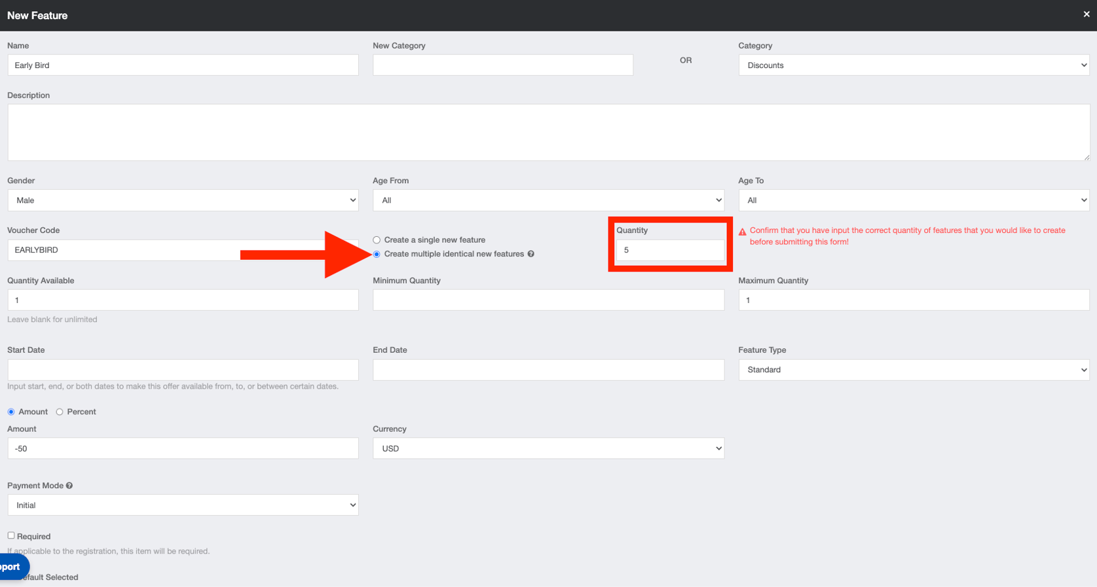Click the blue Support button
The height and width of the screenshot is (587, 1097).
click(13, 567)
